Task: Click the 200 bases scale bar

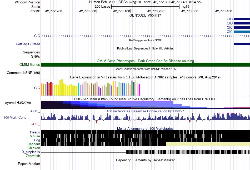Action: (x=146, y=7)
